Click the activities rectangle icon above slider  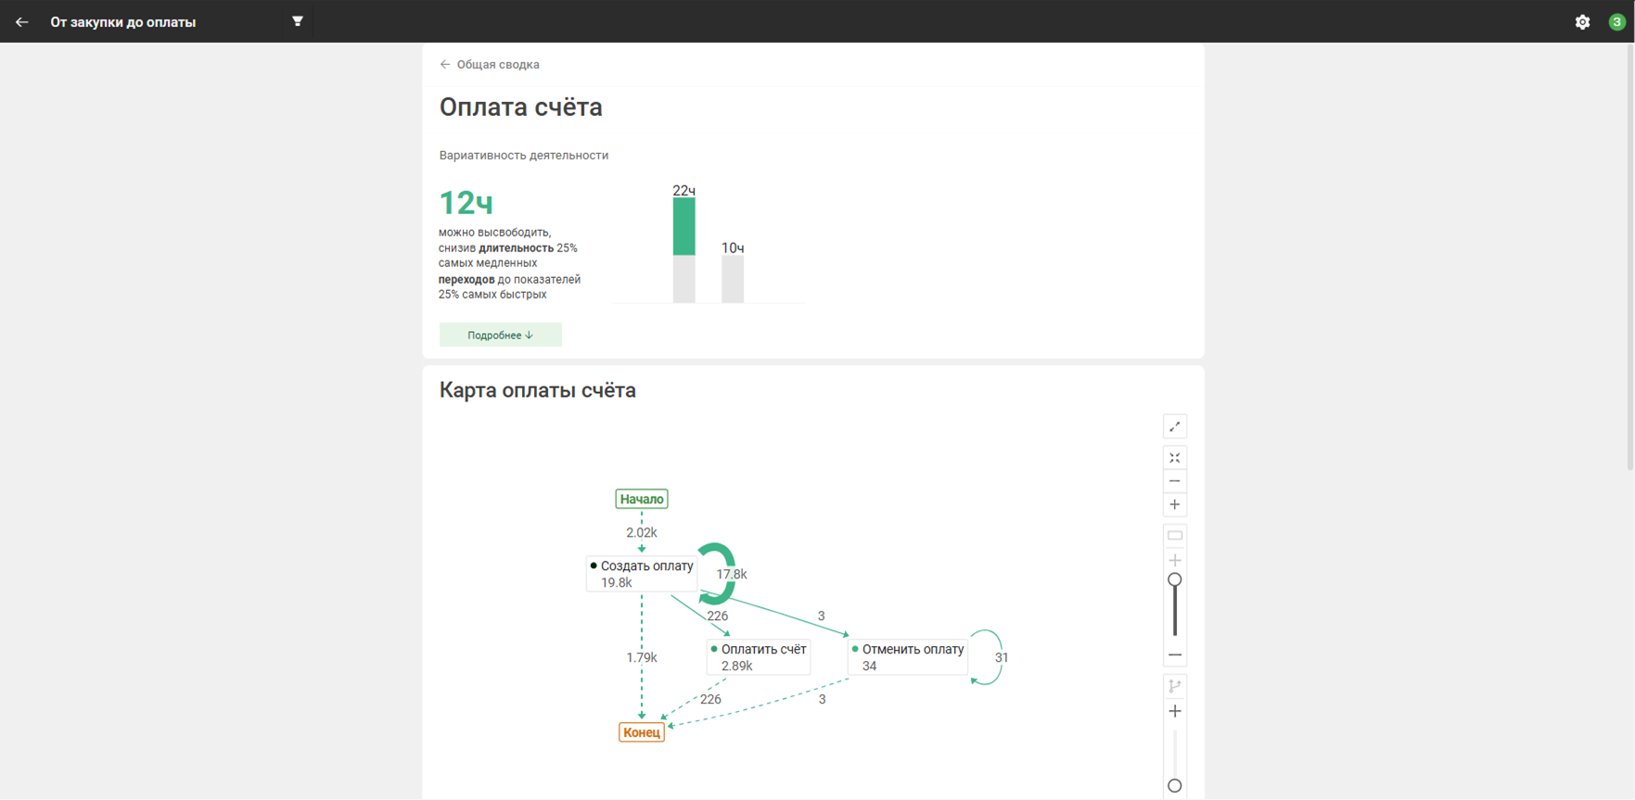1174,536
